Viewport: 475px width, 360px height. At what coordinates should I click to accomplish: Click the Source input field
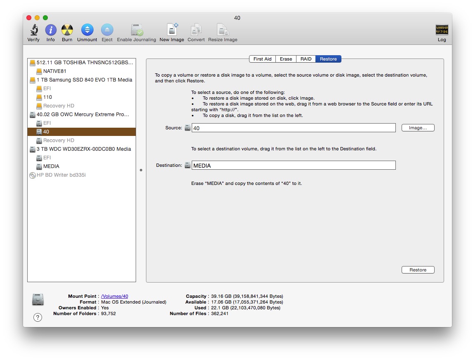pyautogui.click(x=294, y=128)
